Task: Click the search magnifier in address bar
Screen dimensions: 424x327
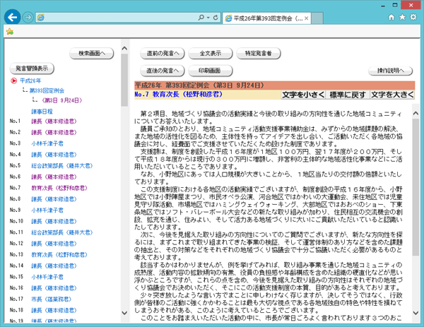Action: click(x=201, y=18)
